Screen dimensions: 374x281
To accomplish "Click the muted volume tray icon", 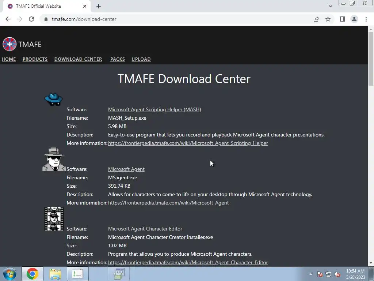I will click(x=337, y=274).
